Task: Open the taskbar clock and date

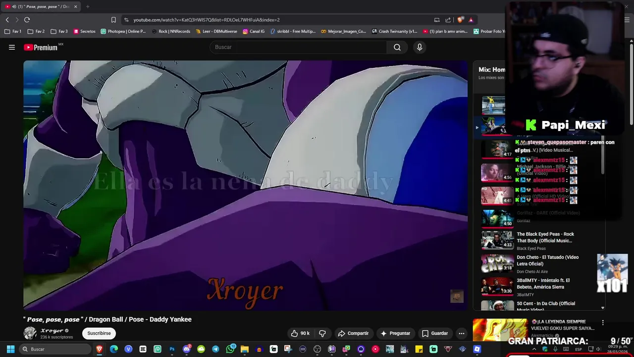Action: point(618,349)
